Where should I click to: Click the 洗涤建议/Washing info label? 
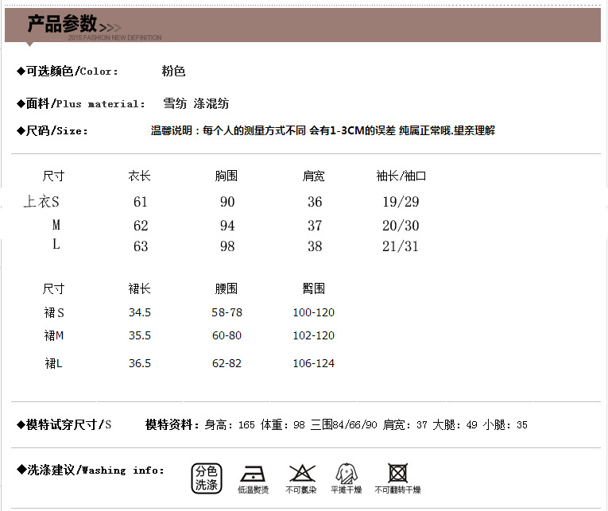pyautogui.click(x=91, y=470)
